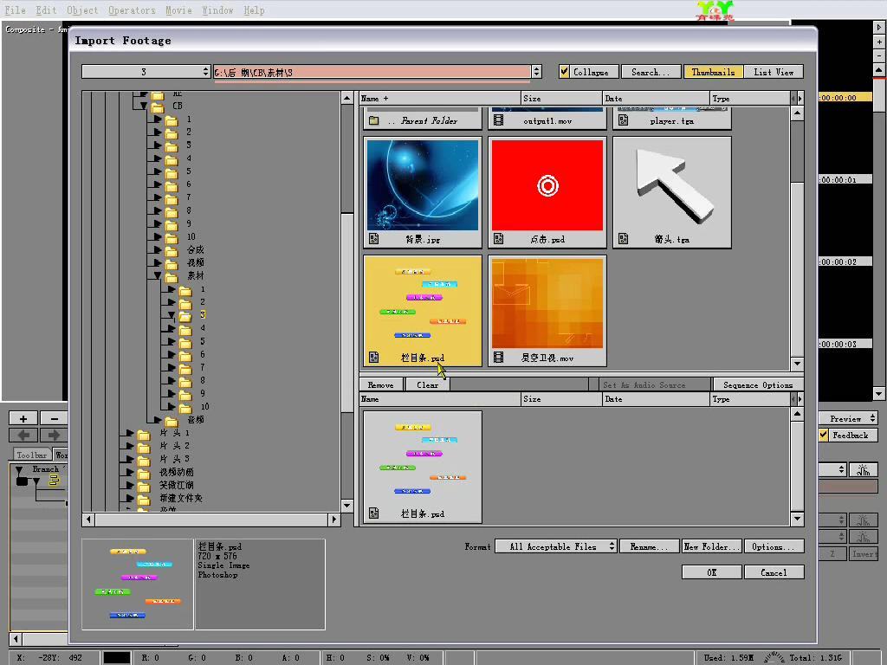887x665 pixels.
Task: Open the Preview dropdown
Action: (x=848, y=418)
